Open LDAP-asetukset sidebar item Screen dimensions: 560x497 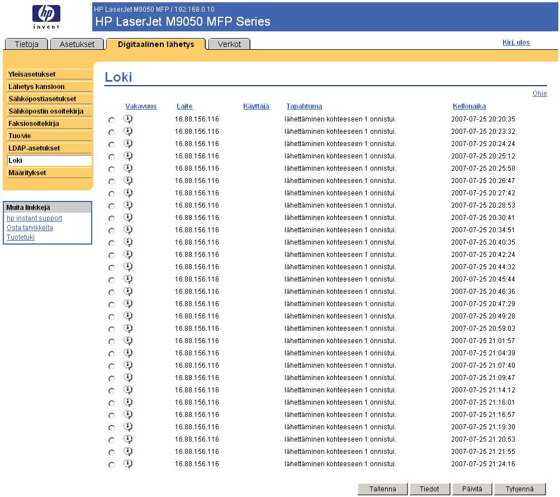point(49,148)
